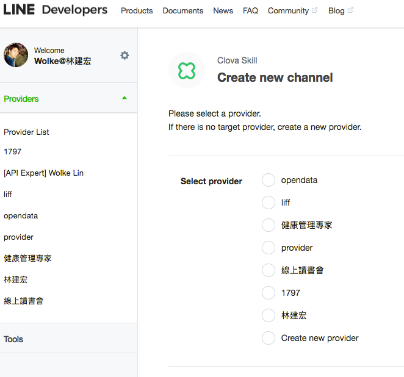Select the opendata provider radio button
Image resolution: width=404 pixels, height=377 pixels.
pos(269,180)
